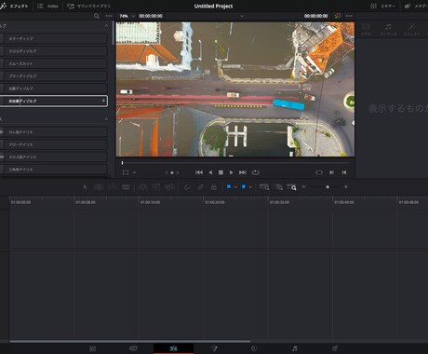Toggle the エフェクト panel button in the top bar

point(14,6)
